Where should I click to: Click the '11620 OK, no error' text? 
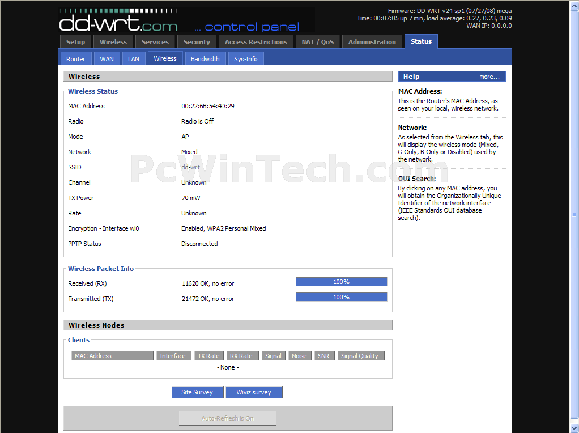click(208, 283)
